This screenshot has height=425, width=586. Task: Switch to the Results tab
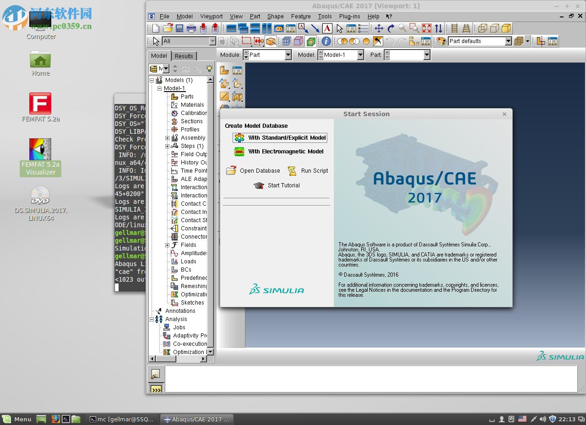click(x=184, y=56)
